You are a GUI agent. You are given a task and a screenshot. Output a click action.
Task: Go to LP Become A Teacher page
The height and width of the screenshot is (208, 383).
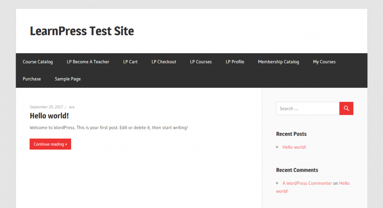[x=88, y=62]
